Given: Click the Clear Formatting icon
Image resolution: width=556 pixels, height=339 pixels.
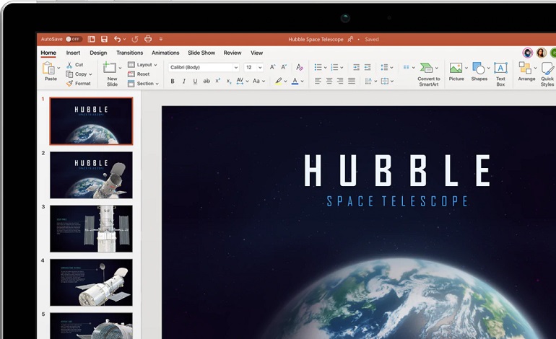Looking at the screenshot, I should click(299, 67).
